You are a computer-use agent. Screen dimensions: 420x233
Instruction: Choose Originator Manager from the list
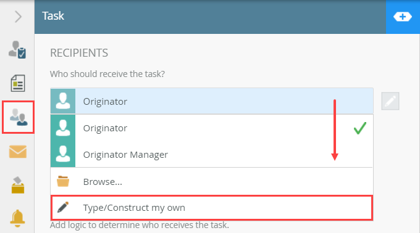[212, 155]
